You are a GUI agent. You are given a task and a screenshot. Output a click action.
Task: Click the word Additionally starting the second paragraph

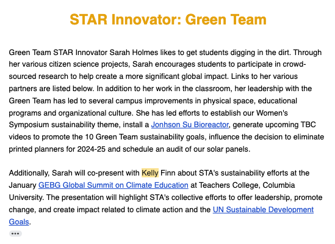[29, 173]
